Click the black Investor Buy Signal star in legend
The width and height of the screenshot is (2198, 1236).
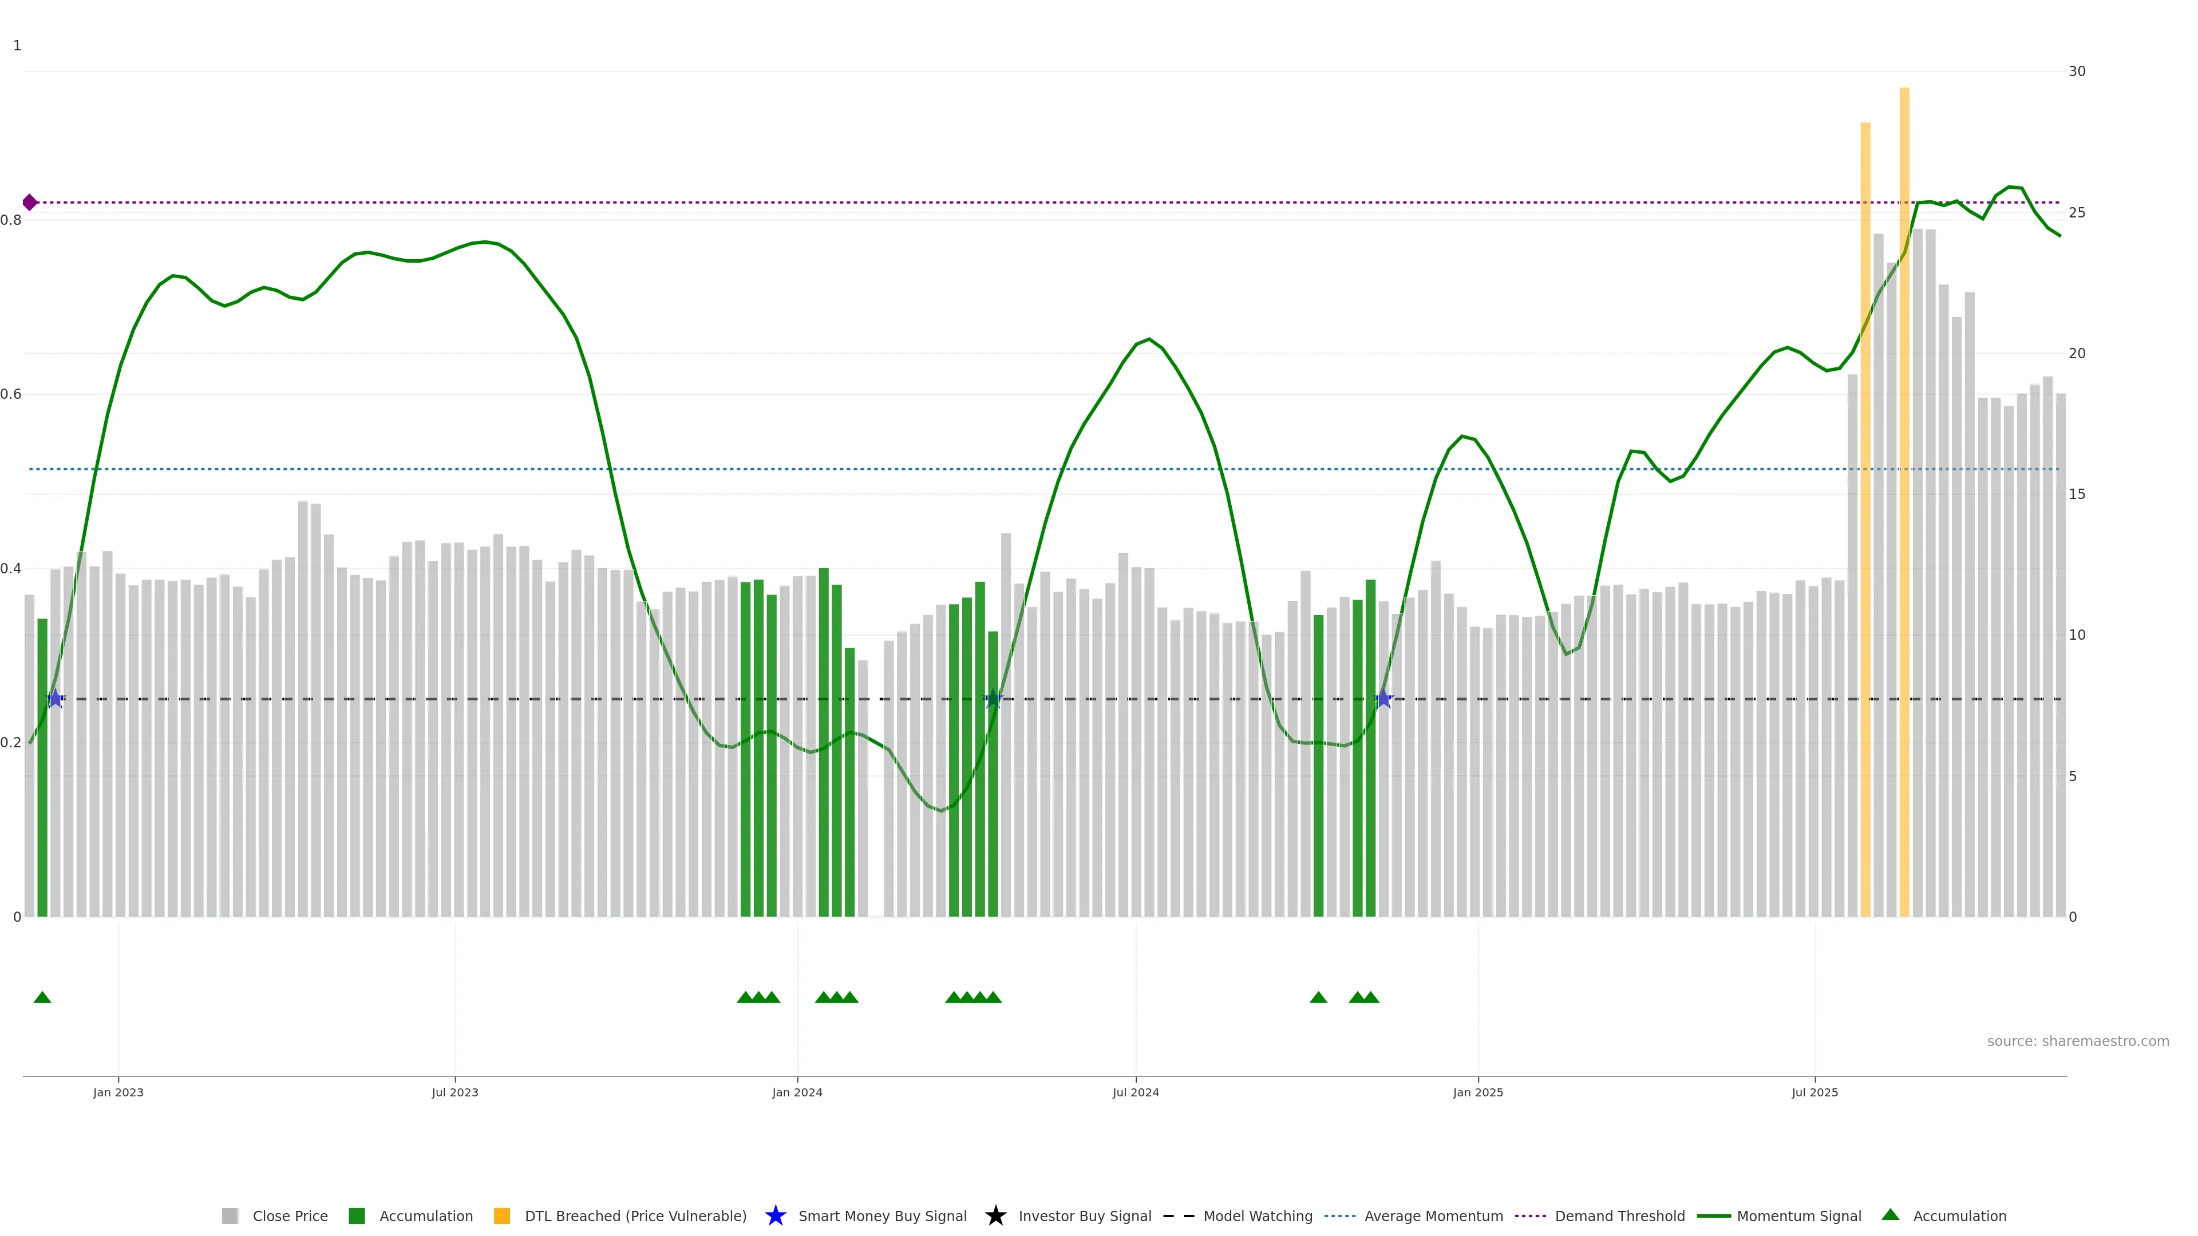coord(995,1215)
